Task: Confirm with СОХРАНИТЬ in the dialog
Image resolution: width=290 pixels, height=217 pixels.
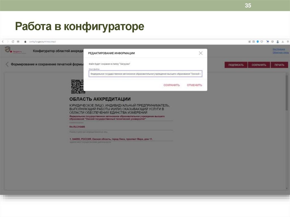Action: click(x=171, y=85)
